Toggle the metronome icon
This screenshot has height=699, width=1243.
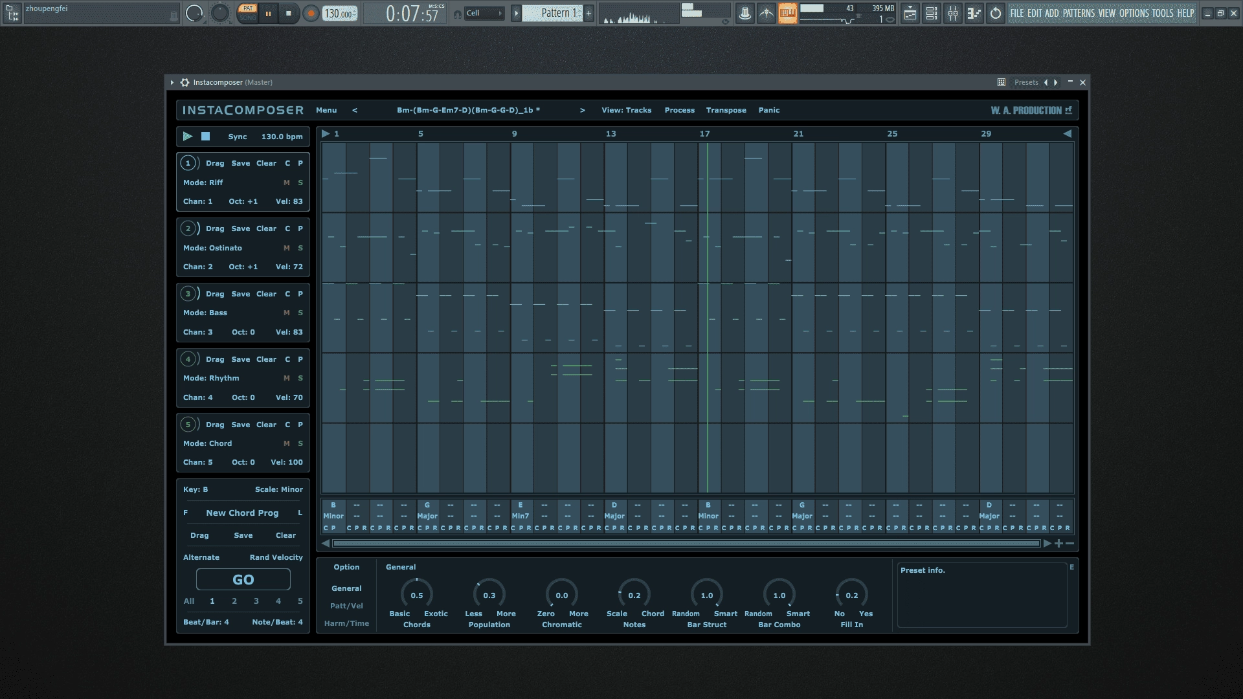[745, 13]
